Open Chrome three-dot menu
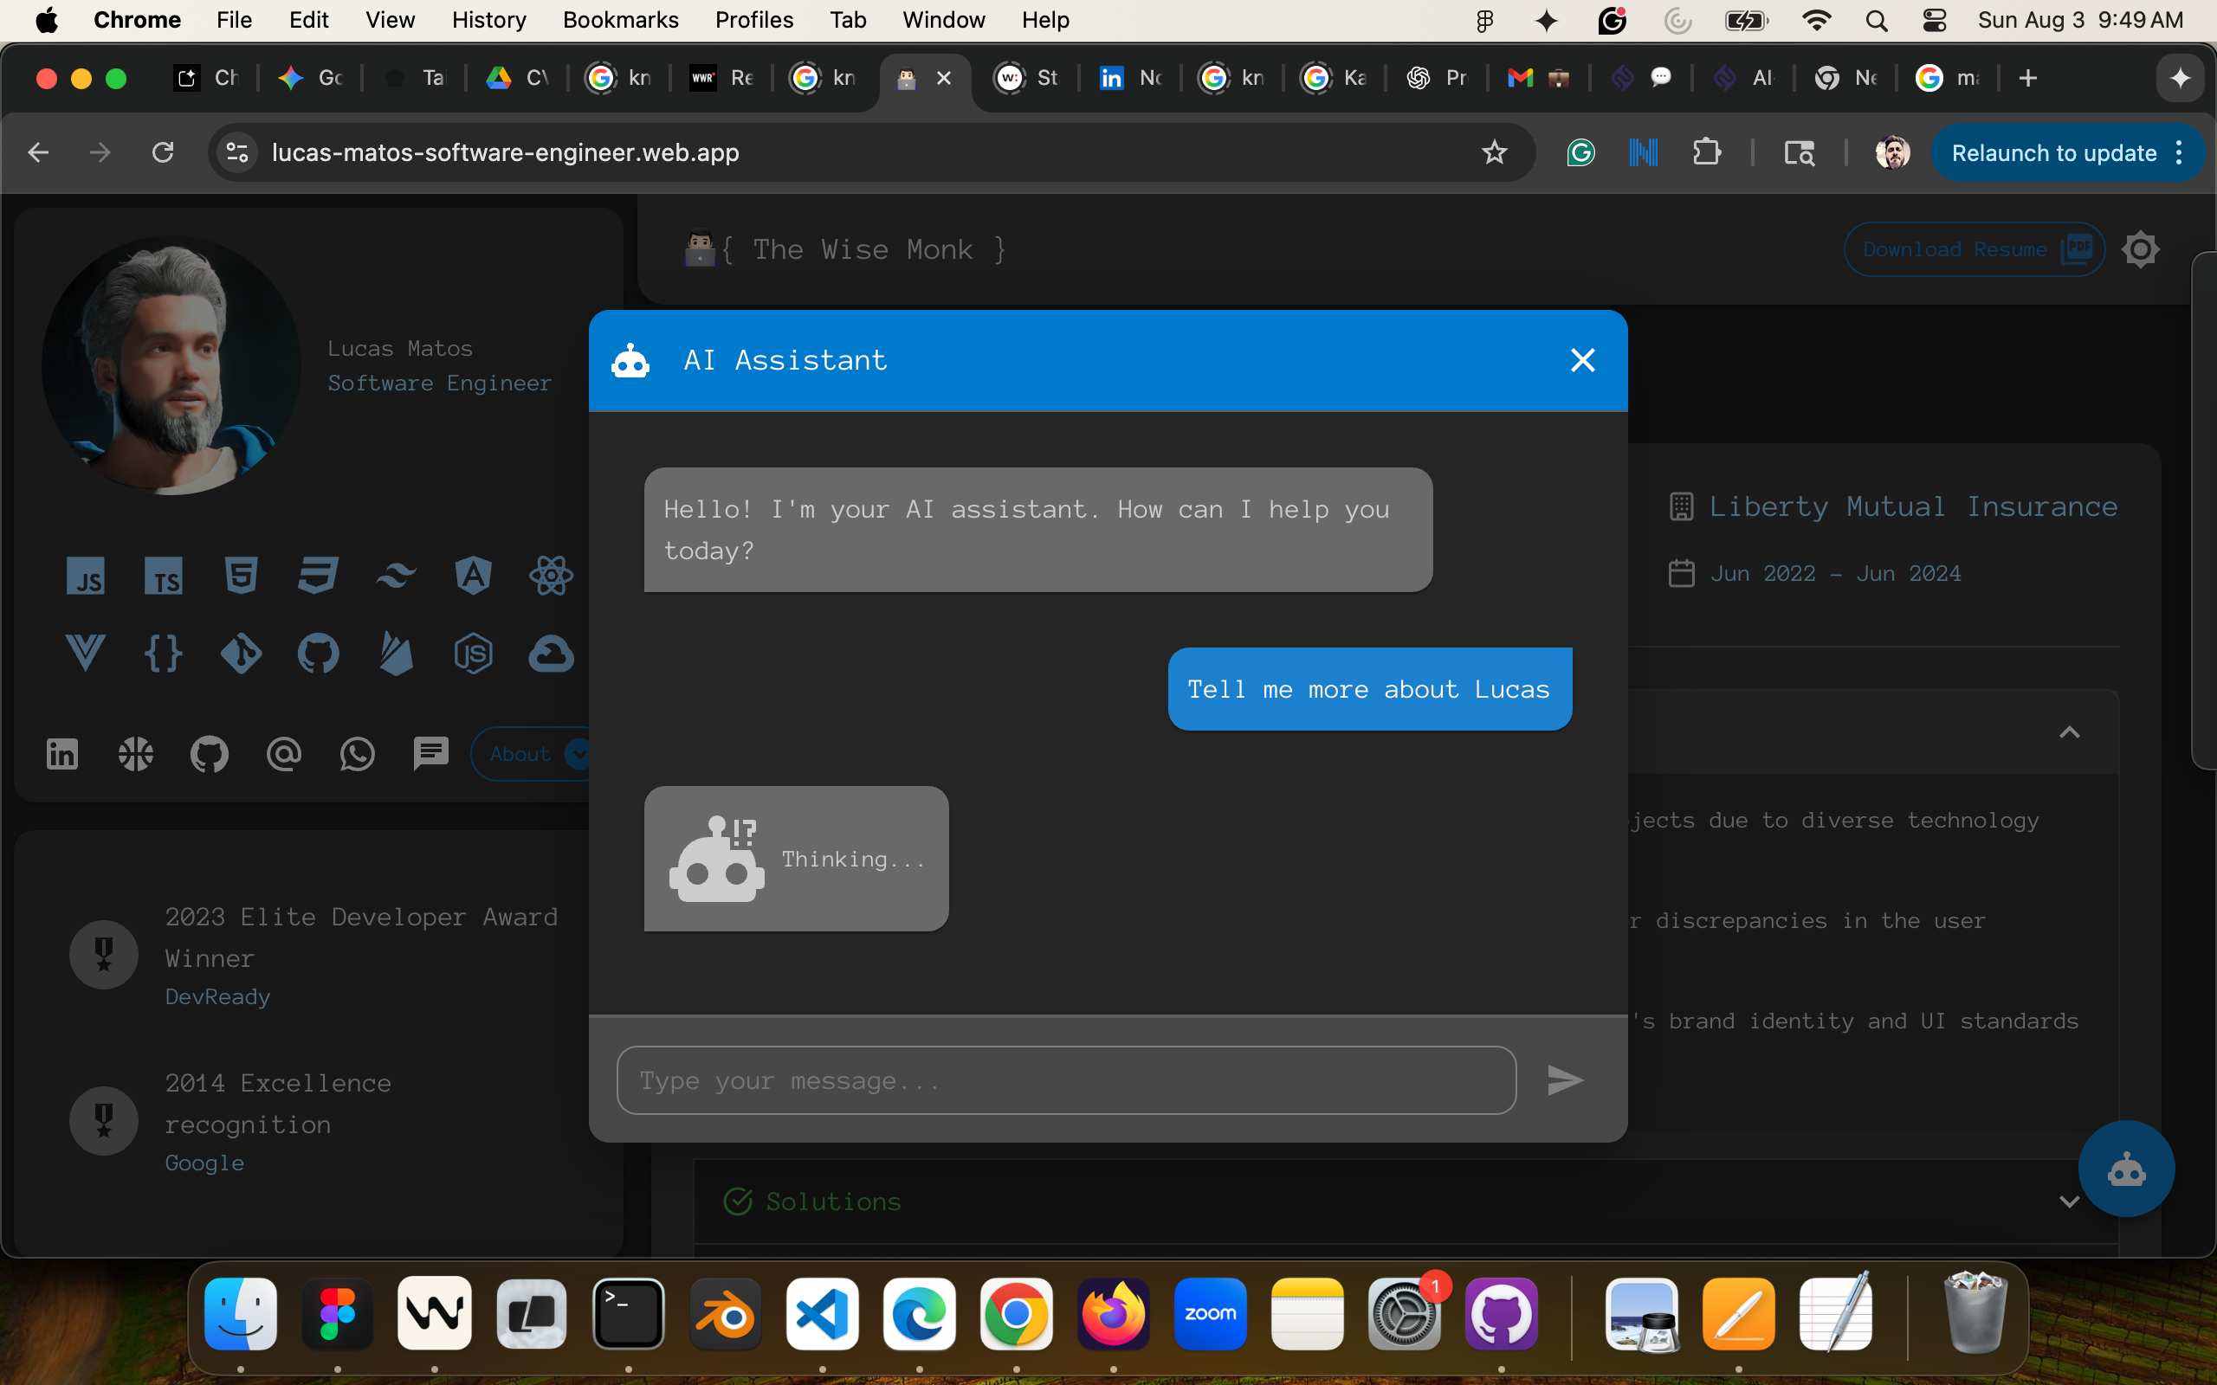Viewport: 2217px width, 1385px height. [x=2180, y=152]
